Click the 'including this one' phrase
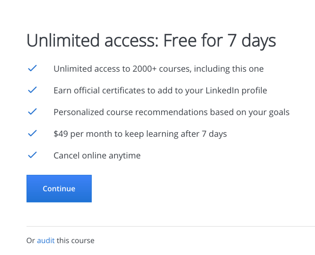Viewport: 315px width, 255px height. pyautogui.click(x=229, y=69)
